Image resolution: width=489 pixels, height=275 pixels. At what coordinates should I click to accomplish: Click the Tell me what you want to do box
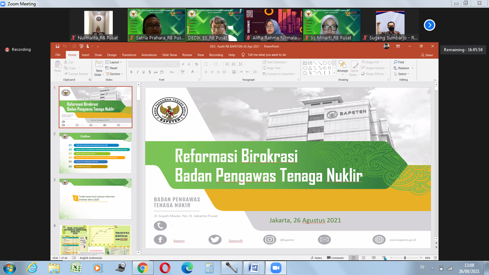[264, 55]
